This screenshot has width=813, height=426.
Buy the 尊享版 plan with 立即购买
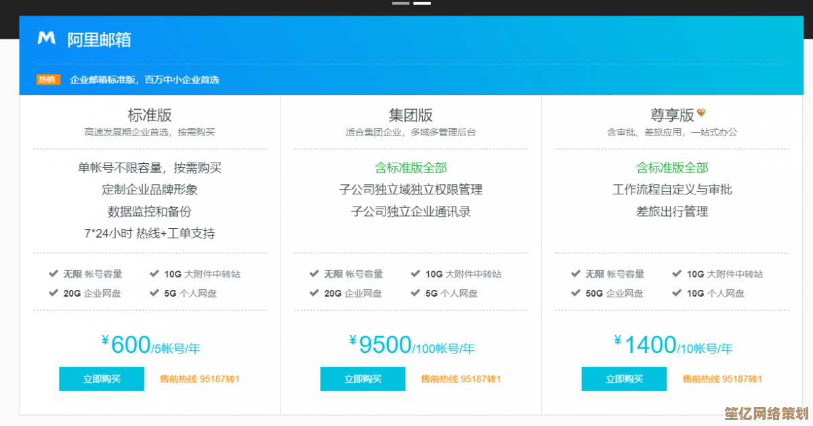pyautogui.click(x=623, y=379)
